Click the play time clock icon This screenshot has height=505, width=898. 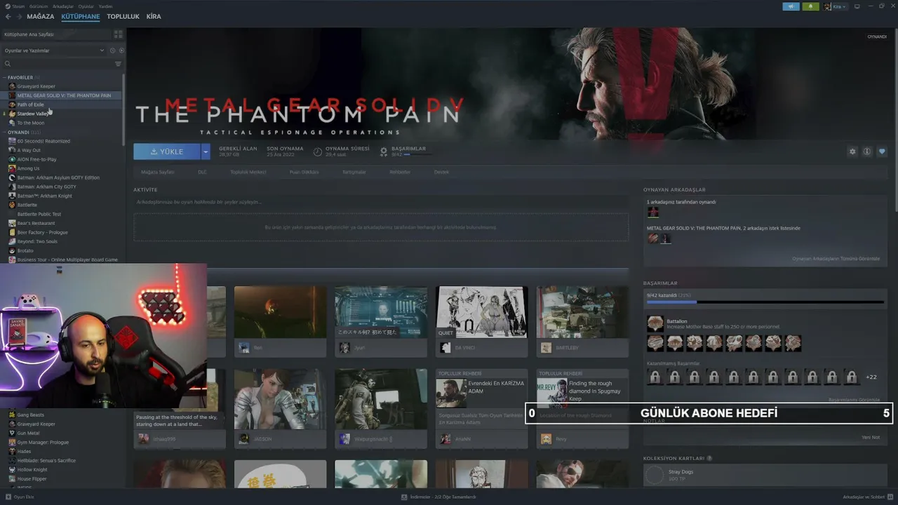318,151
